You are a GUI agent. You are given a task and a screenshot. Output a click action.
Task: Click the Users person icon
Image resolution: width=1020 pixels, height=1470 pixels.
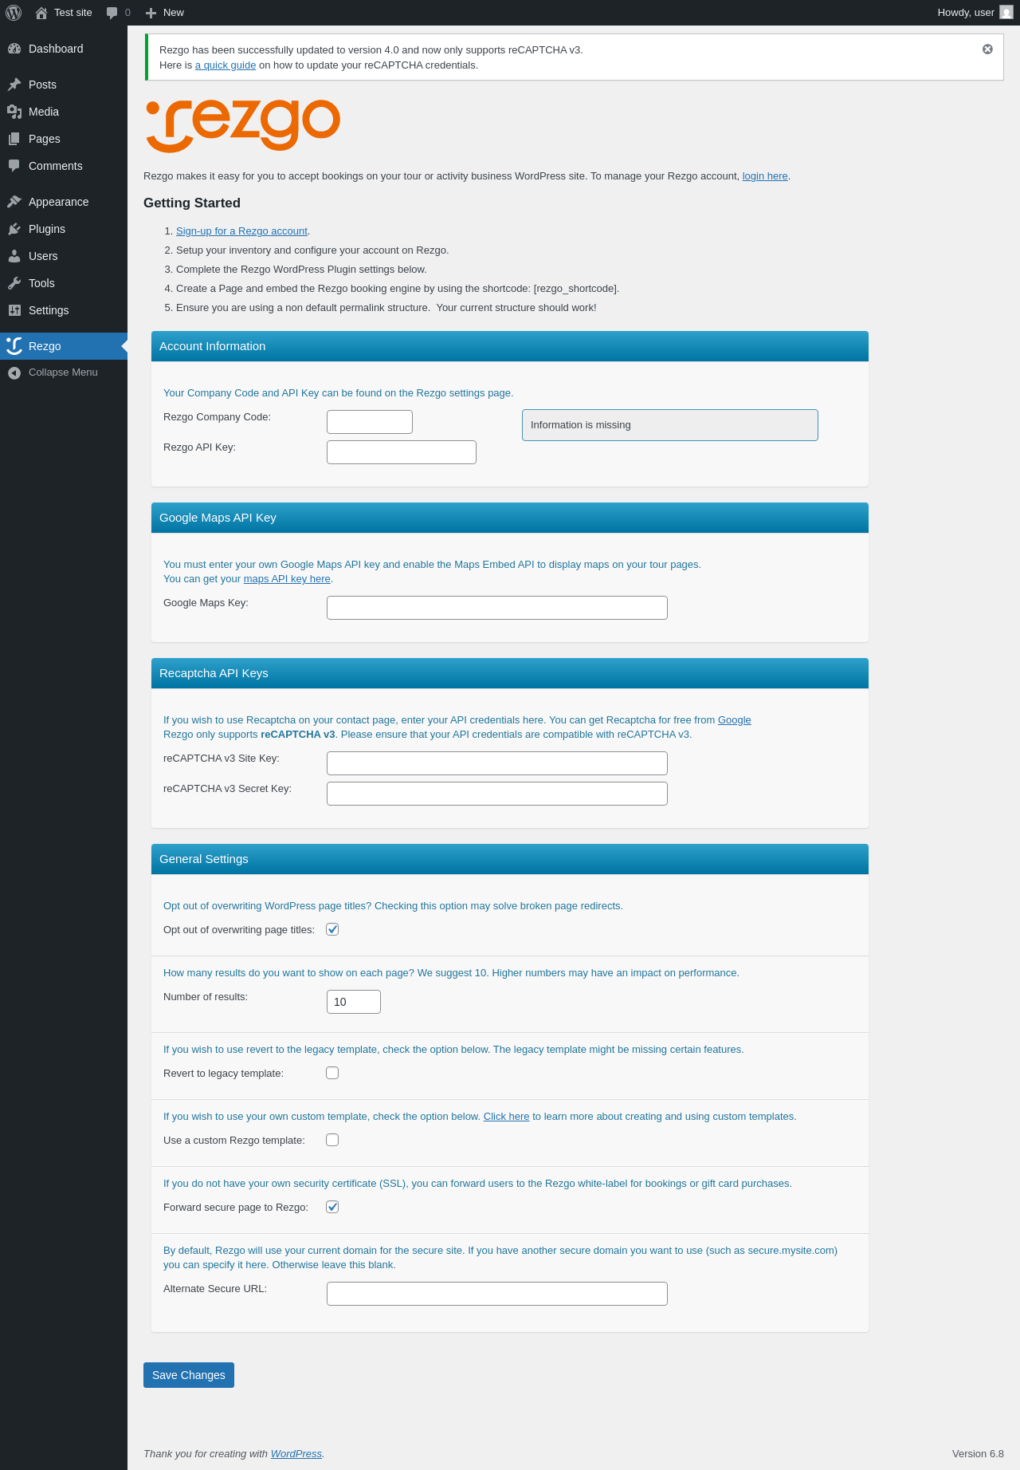click(14, 256)
